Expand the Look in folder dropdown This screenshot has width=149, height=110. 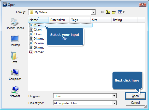93,12
